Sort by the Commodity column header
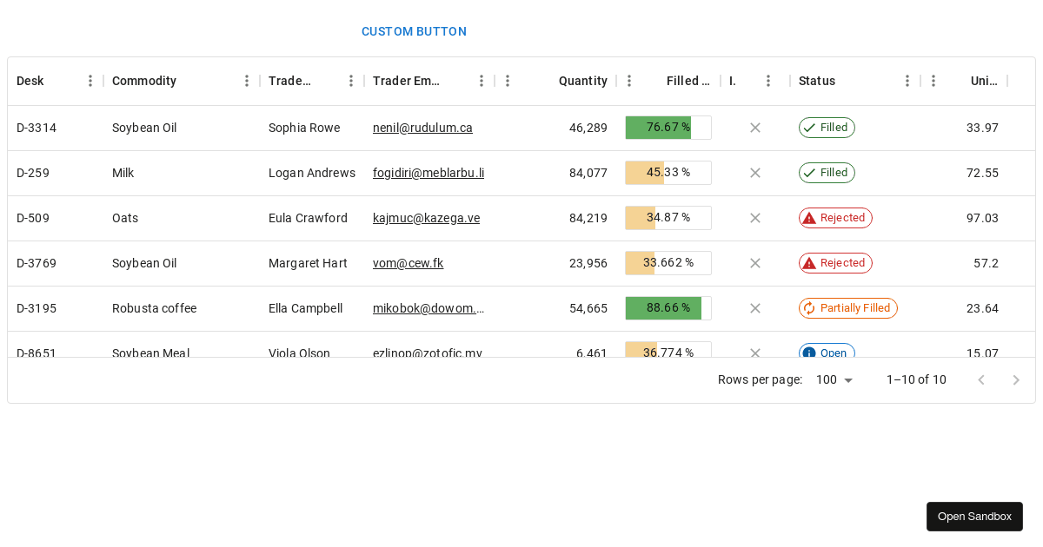The image size is (1043, 547). tap(144, 81)
